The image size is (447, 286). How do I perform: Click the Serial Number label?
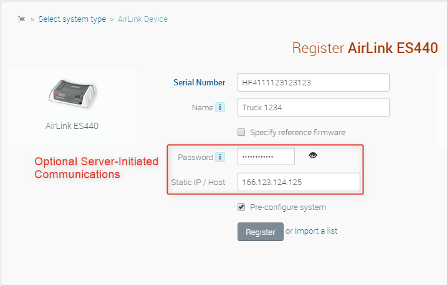point(199,82)
